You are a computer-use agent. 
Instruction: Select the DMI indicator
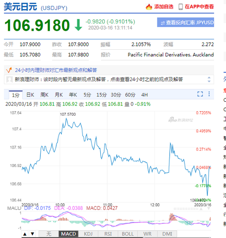tap(167, 234)
